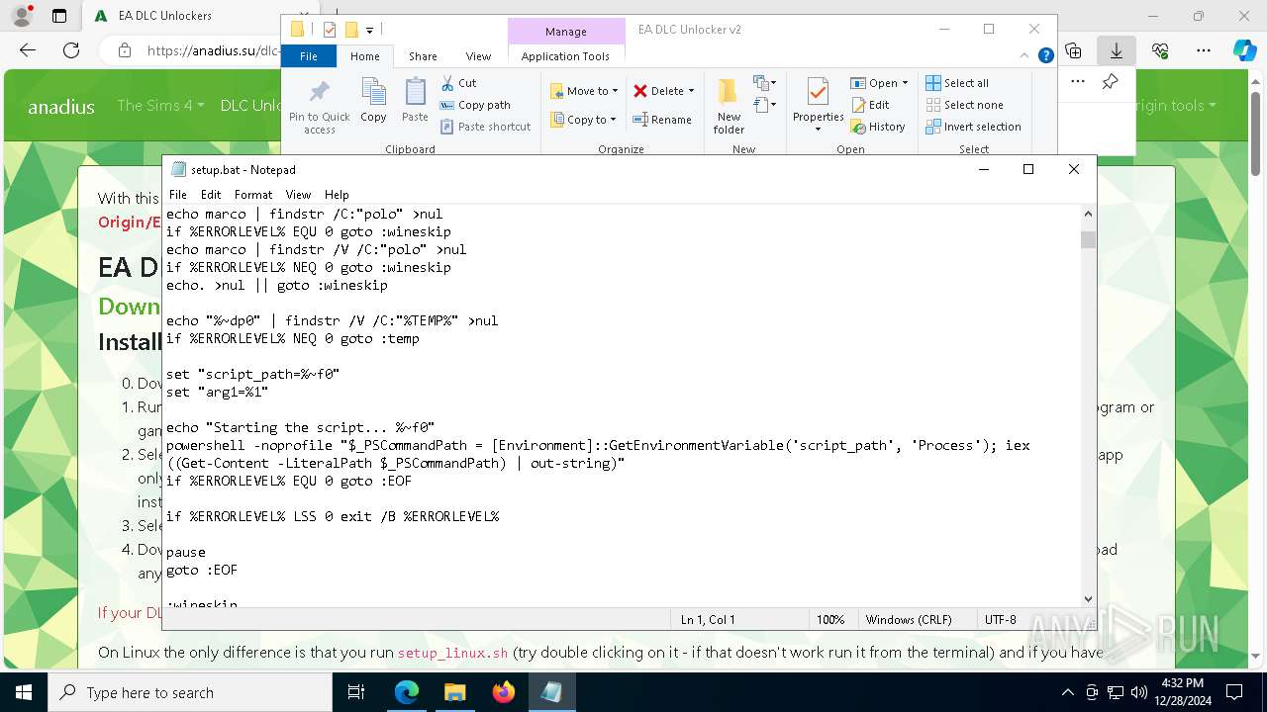Open the Copy to dropdown
This screenshot has height=712, width=1267.
pyautogui.click(x=583, y=120)
